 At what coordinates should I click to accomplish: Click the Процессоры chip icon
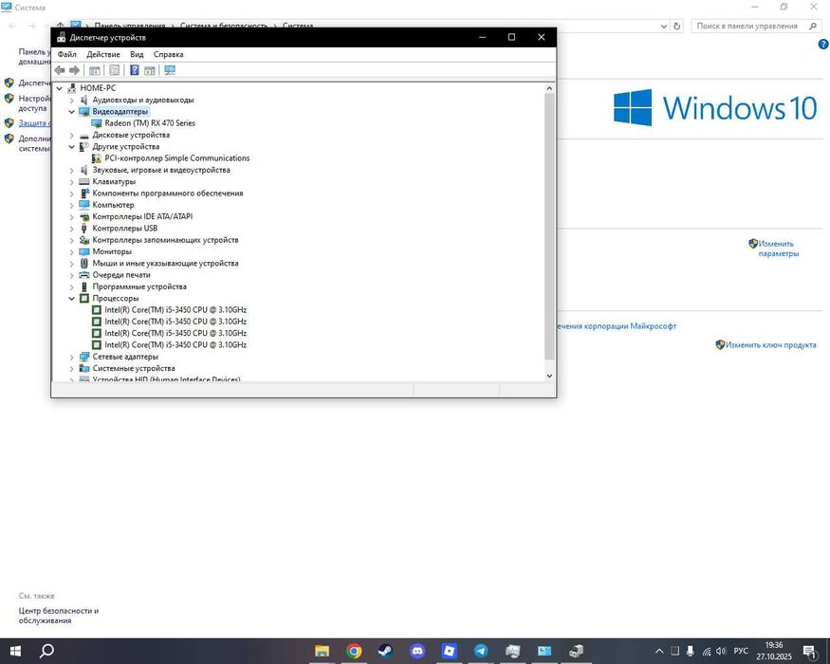coord(84,298)
